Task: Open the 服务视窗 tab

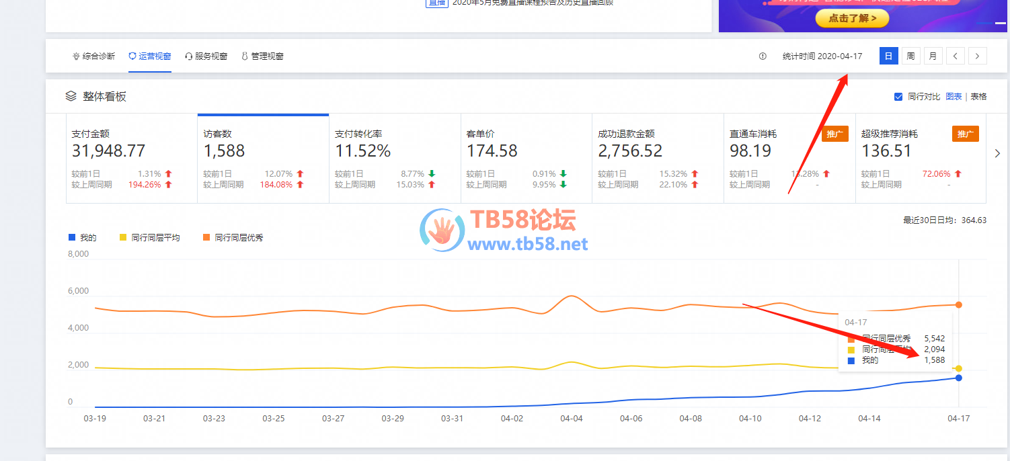Action: tap(206, 56)
